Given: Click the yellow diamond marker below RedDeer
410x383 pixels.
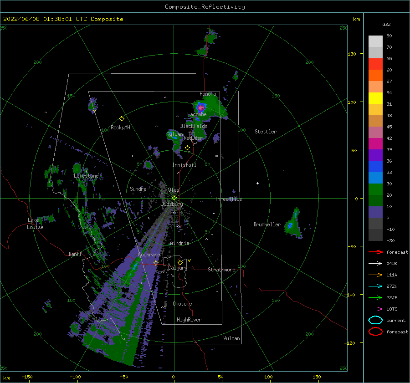Looking at the screenshot, I should pos(187,148).
